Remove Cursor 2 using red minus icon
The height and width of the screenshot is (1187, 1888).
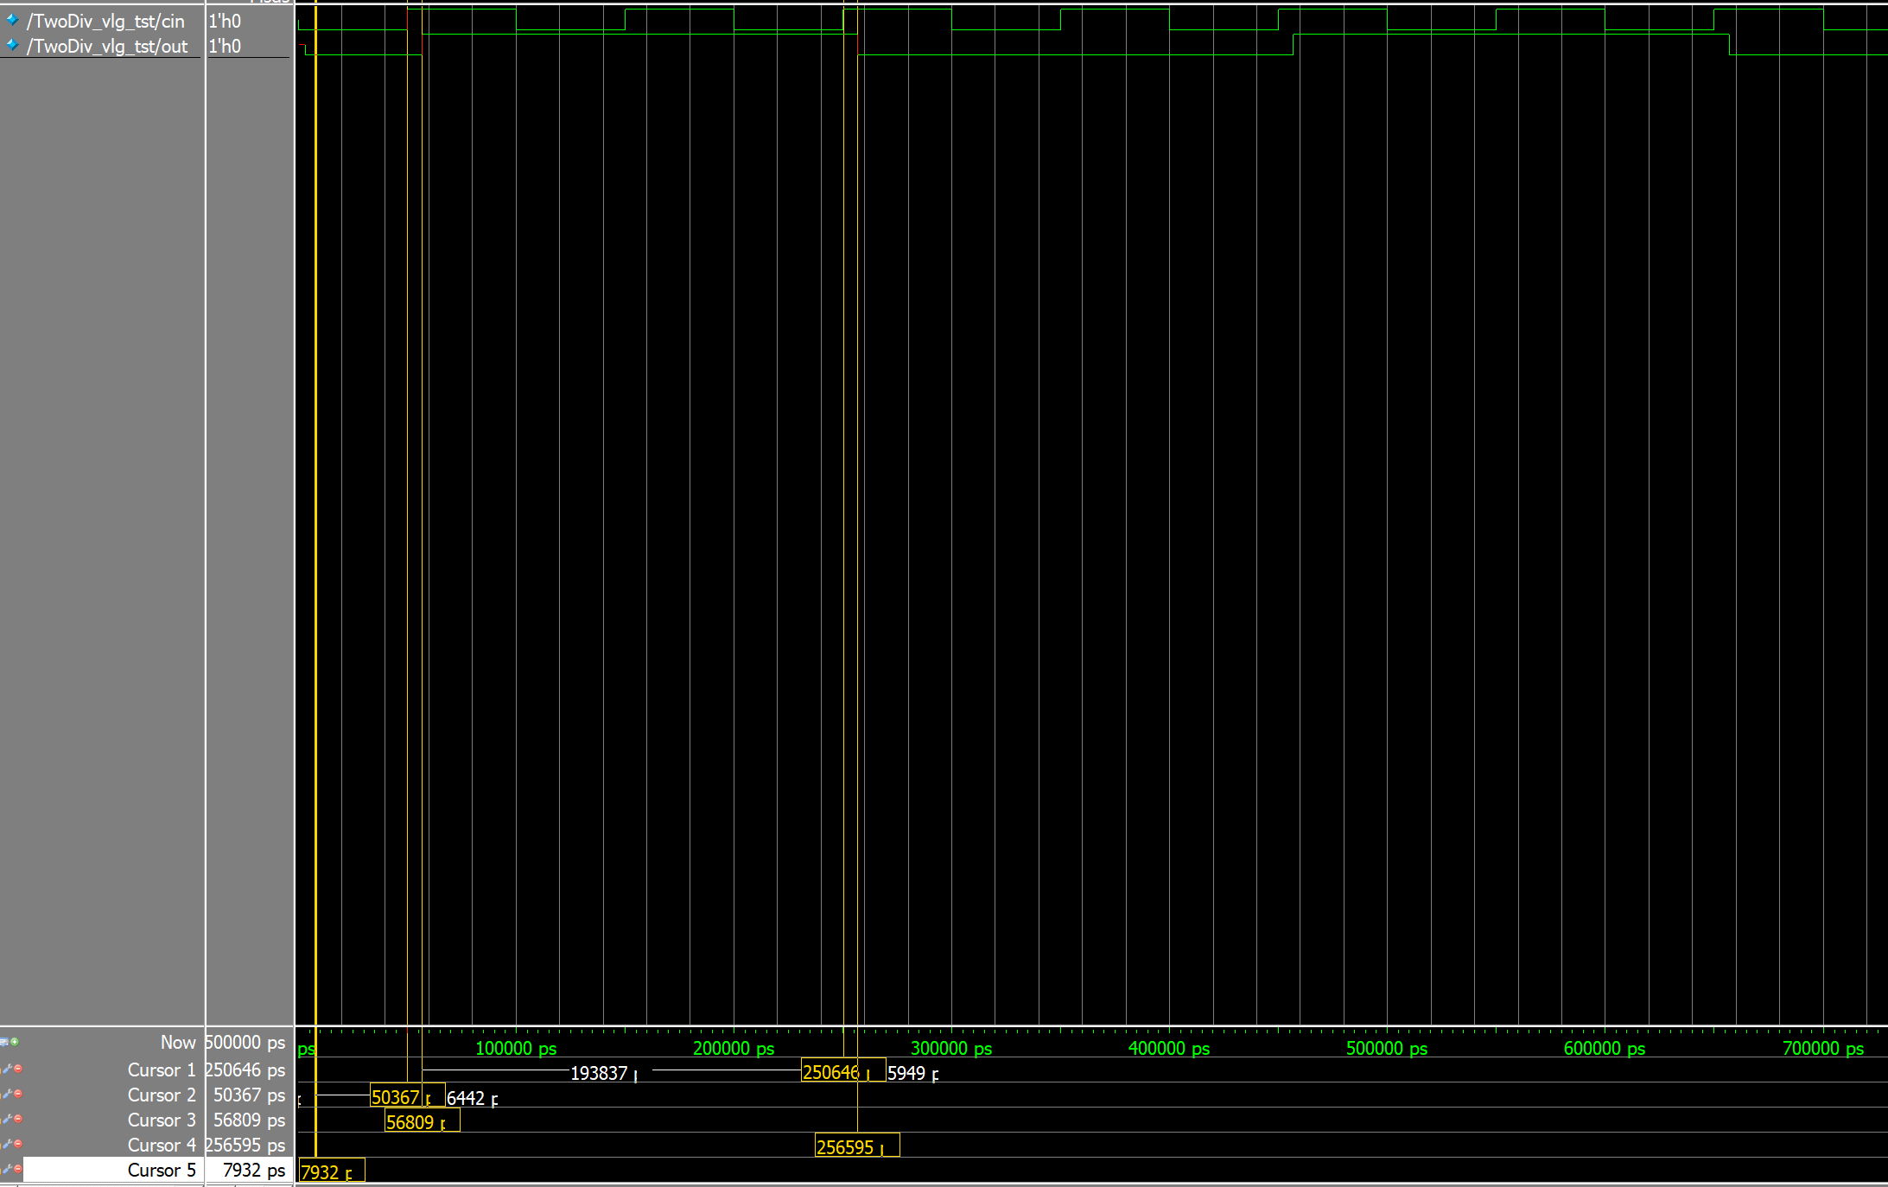click(18, 1095)
